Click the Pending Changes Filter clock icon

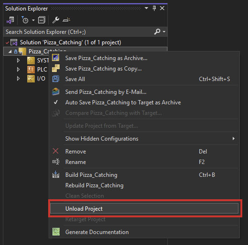(x=25, y=20)
